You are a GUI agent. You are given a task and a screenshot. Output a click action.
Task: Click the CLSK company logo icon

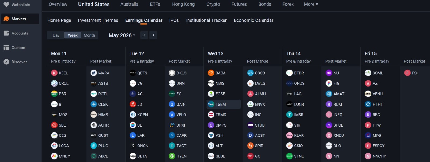[x=94, y=104]
